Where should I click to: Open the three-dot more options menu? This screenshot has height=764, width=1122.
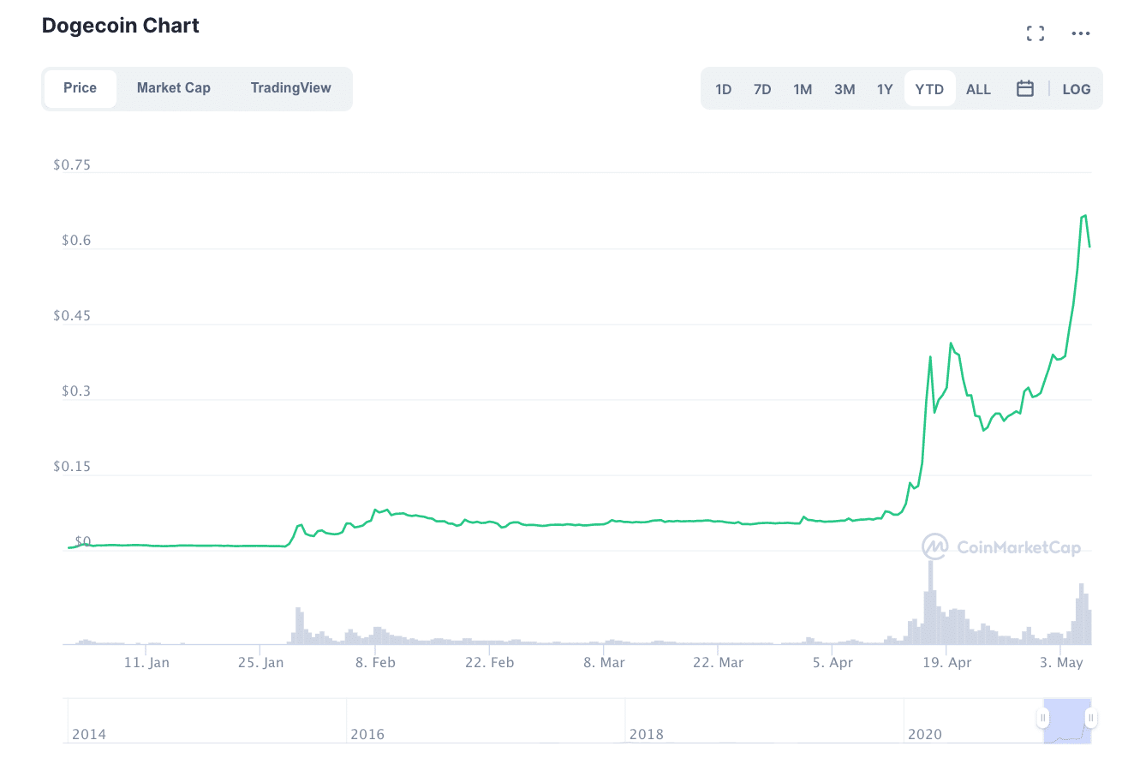point(1081,33)
